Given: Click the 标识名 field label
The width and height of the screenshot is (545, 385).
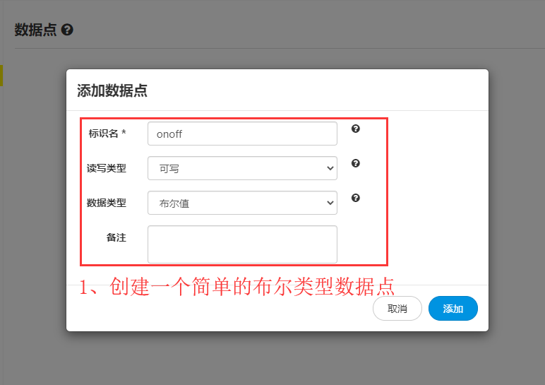Looking at the screenshot, I should click(107, 133).
